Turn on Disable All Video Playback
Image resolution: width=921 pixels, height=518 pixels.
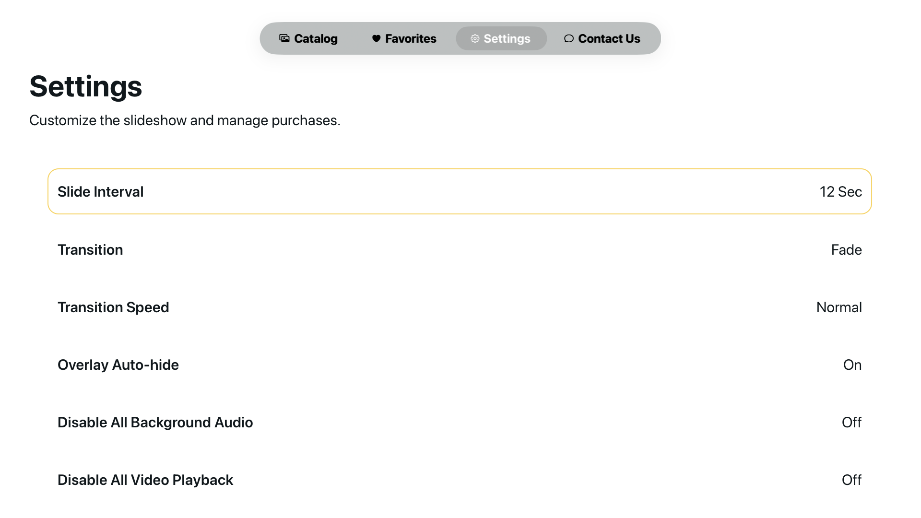(x=460, y=480)
